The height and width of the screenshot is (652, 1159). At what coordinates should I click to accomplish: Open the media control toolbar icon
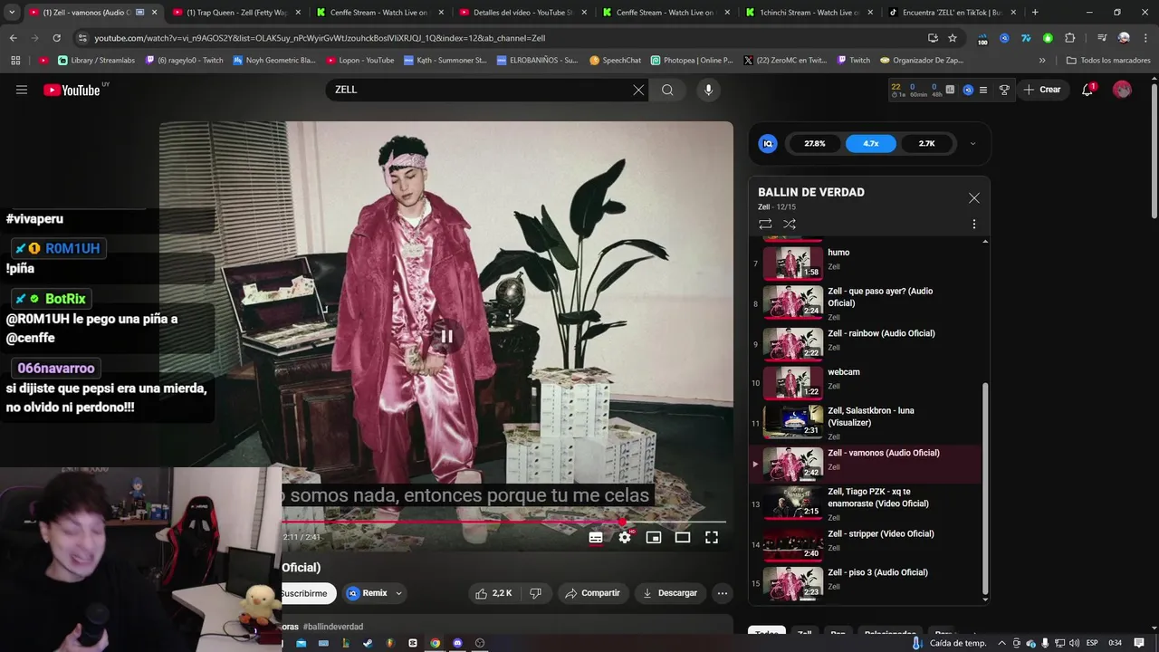coord(1102,38)
